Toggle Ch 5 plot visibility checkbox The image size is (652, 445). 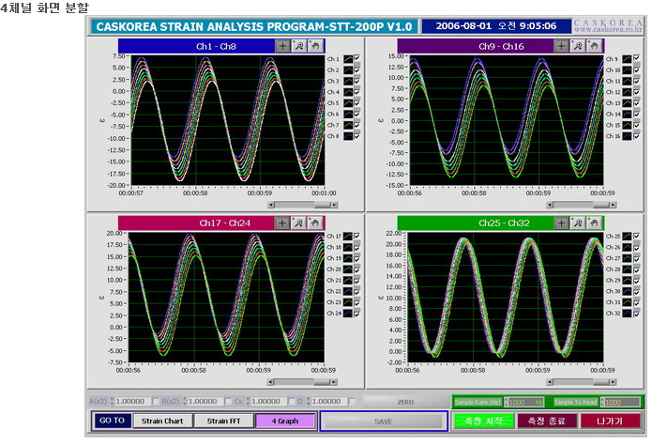(356, 102)
